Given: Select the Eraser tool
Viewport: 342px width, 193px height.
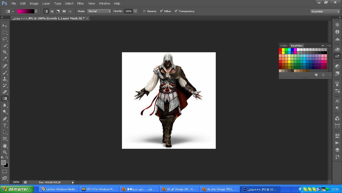Looking at the screenshot, I should pos(5,92).
